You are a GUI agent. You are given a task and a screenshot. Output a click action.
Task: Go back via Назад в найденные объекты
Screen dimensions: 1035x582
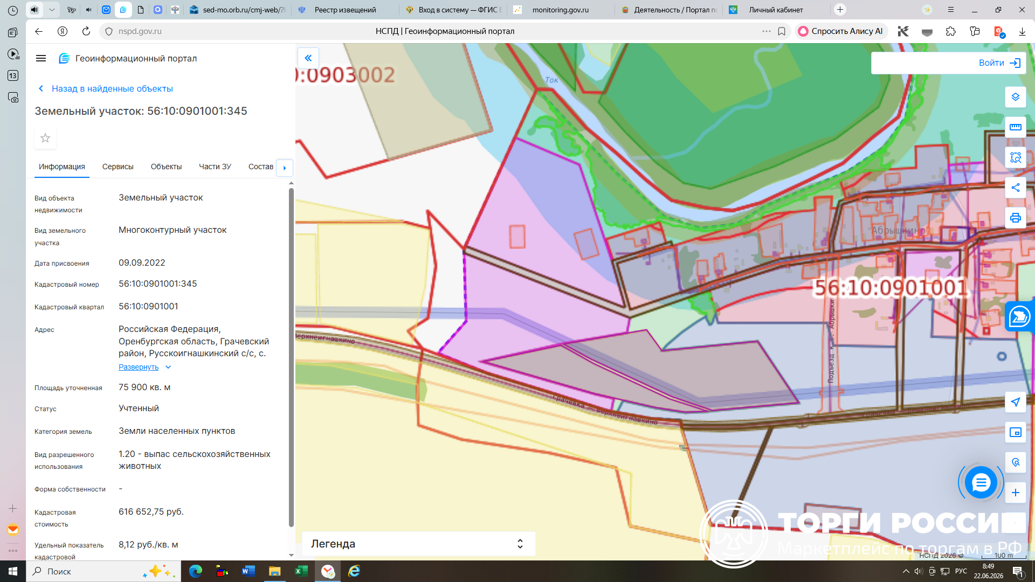click(106, 88)
